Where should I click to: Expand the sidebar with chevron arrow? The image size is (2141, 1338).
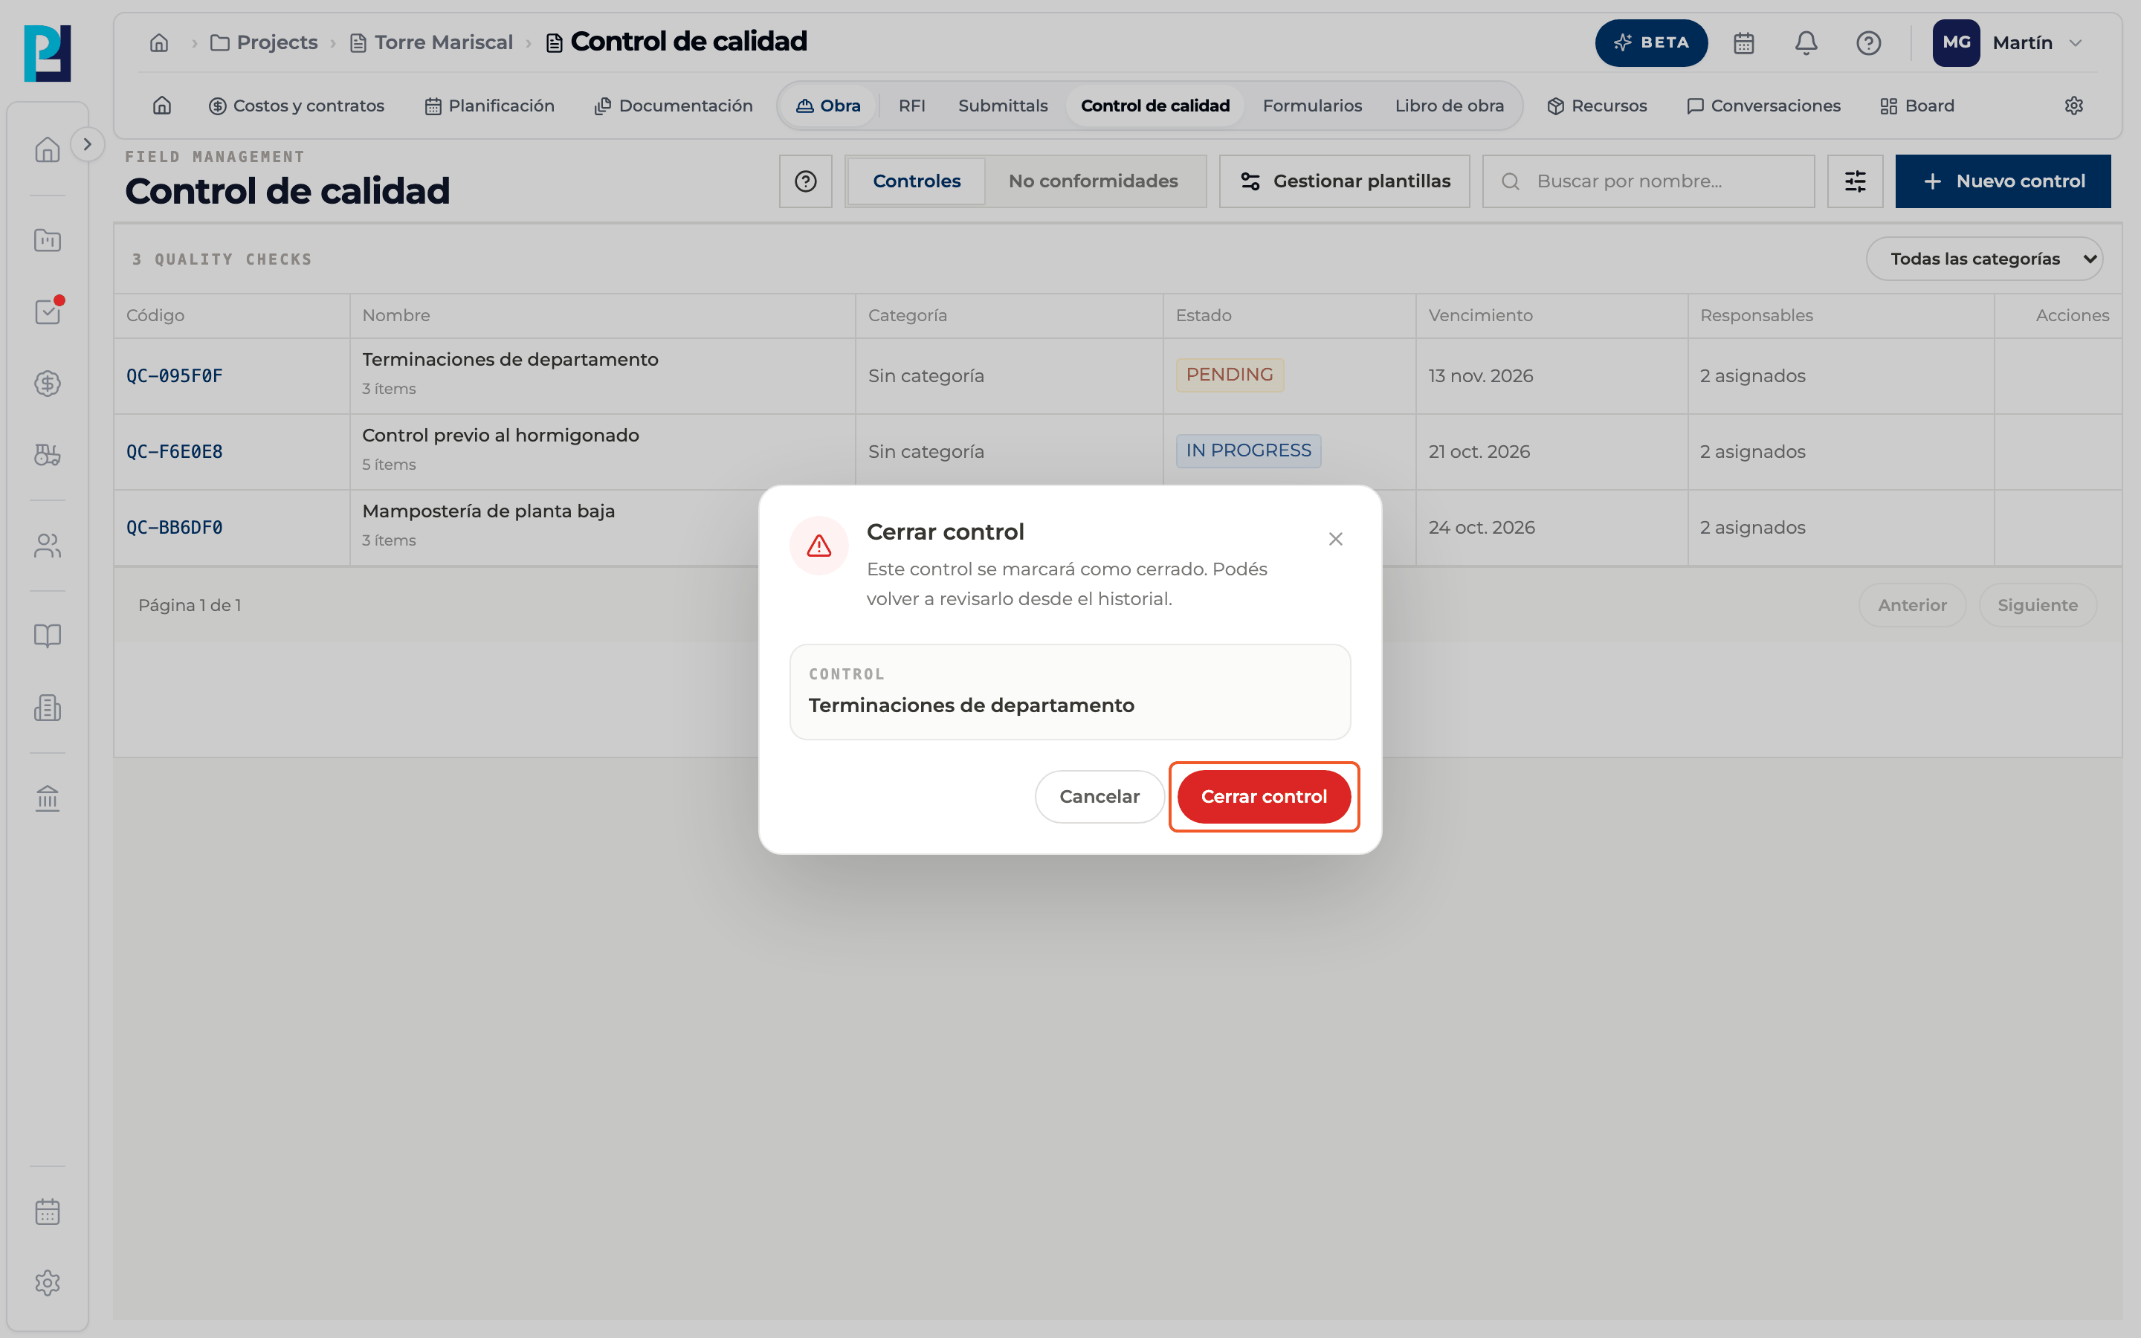coord(87,144)
